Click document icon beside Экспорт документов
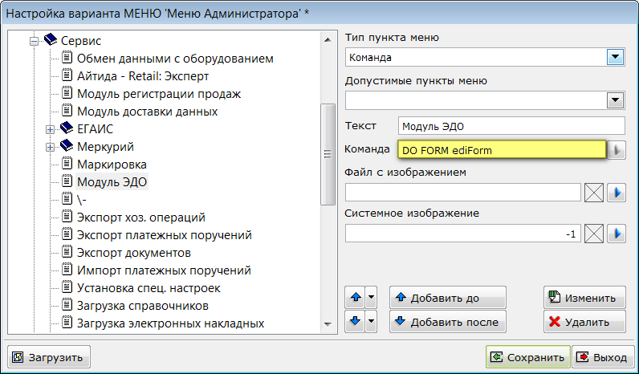This screenshot has width=639, height=374. (67, 252)
